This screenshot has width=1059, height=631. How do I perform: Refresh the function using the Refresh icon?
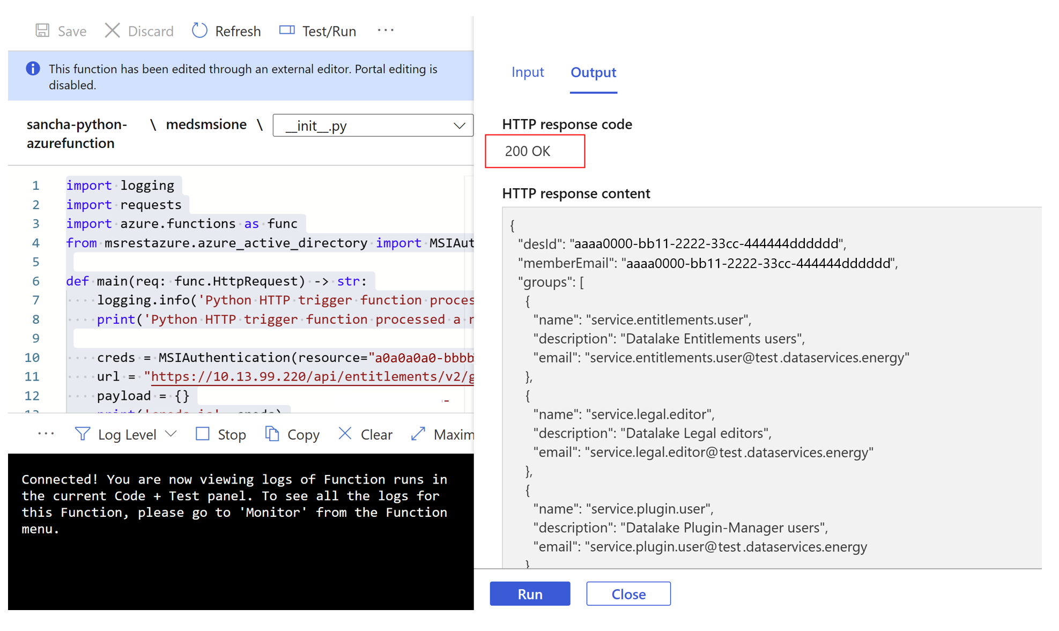click(199, 31)
